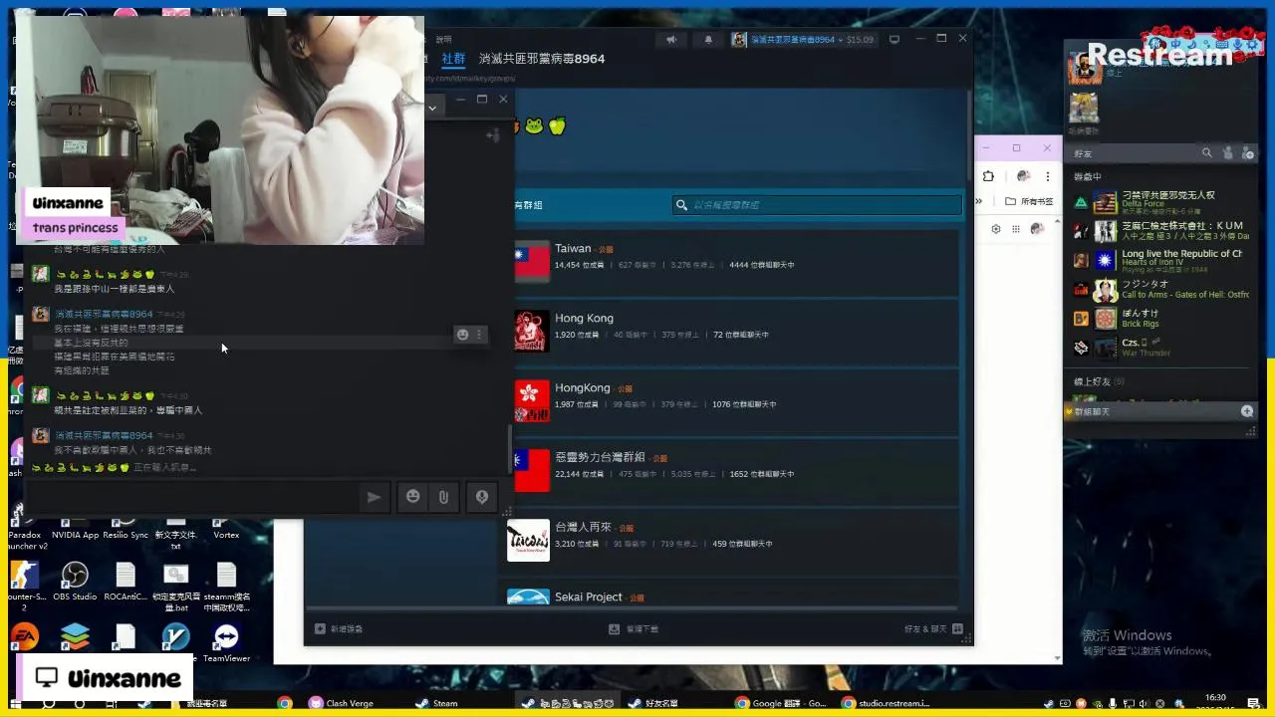This screenshot has width=1275, height=717.
Task: Click the group search input field
Action: point(817,205)
